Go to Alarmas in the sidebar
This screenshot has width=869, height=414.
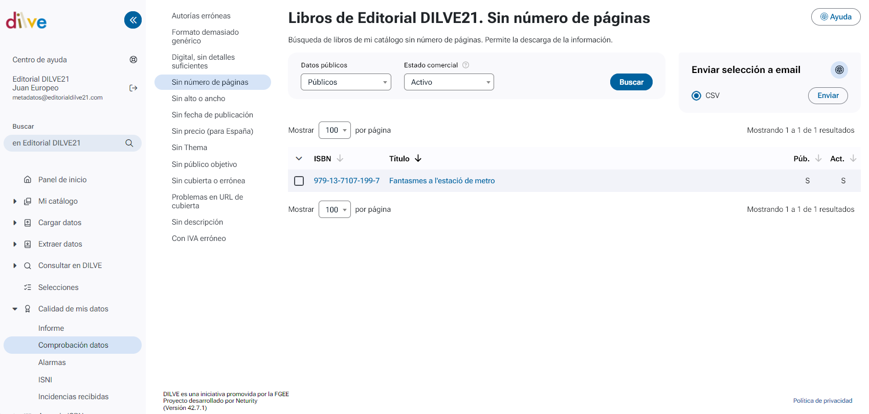point(52,362)
